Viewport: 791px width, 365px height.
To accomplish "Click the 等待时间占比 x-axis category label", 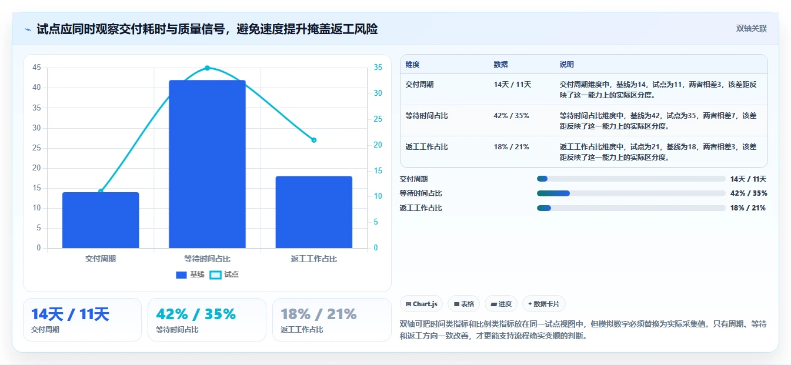I will click(x=207, y=259).
